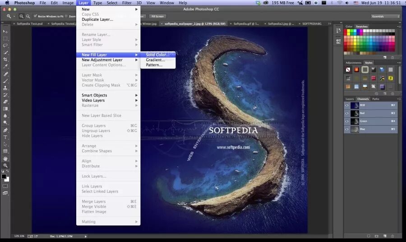
Task: Click the foreground color swatch
Action: pyautogui.click(x=4, y=177)
